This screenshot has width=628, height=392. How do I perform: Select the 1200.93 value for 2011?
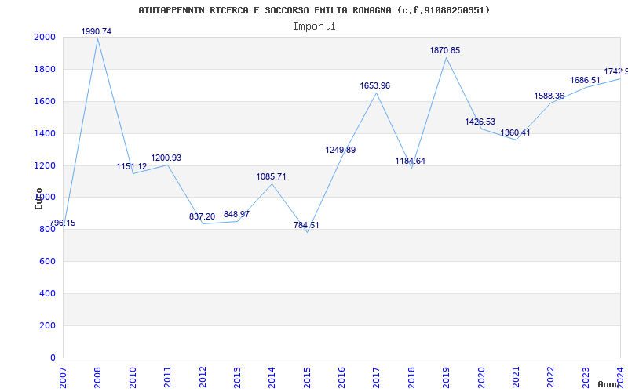click(x=166, y=158)
